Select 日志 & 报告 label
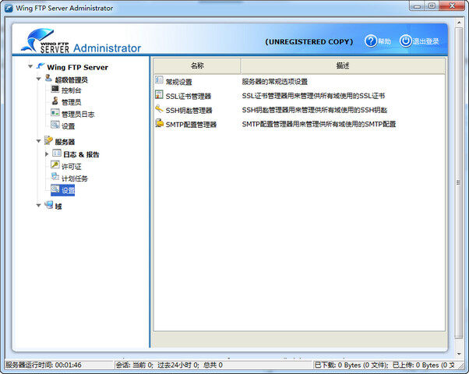 pos(81,154)
